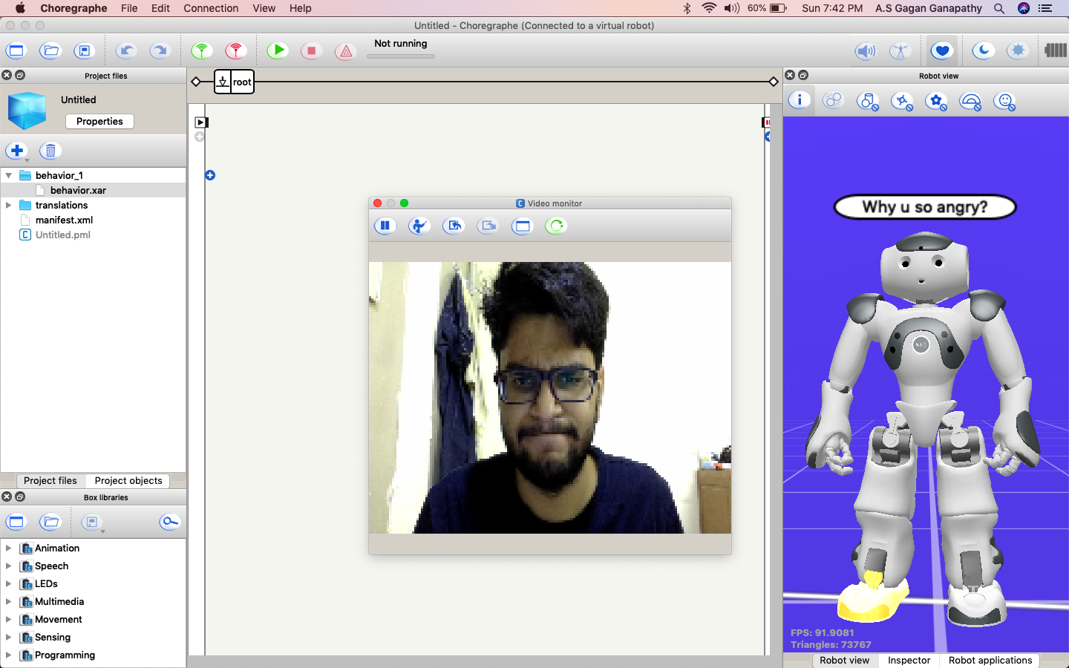
Task: Adjust the robot speaker volume icon
Action: pos(866,51)
